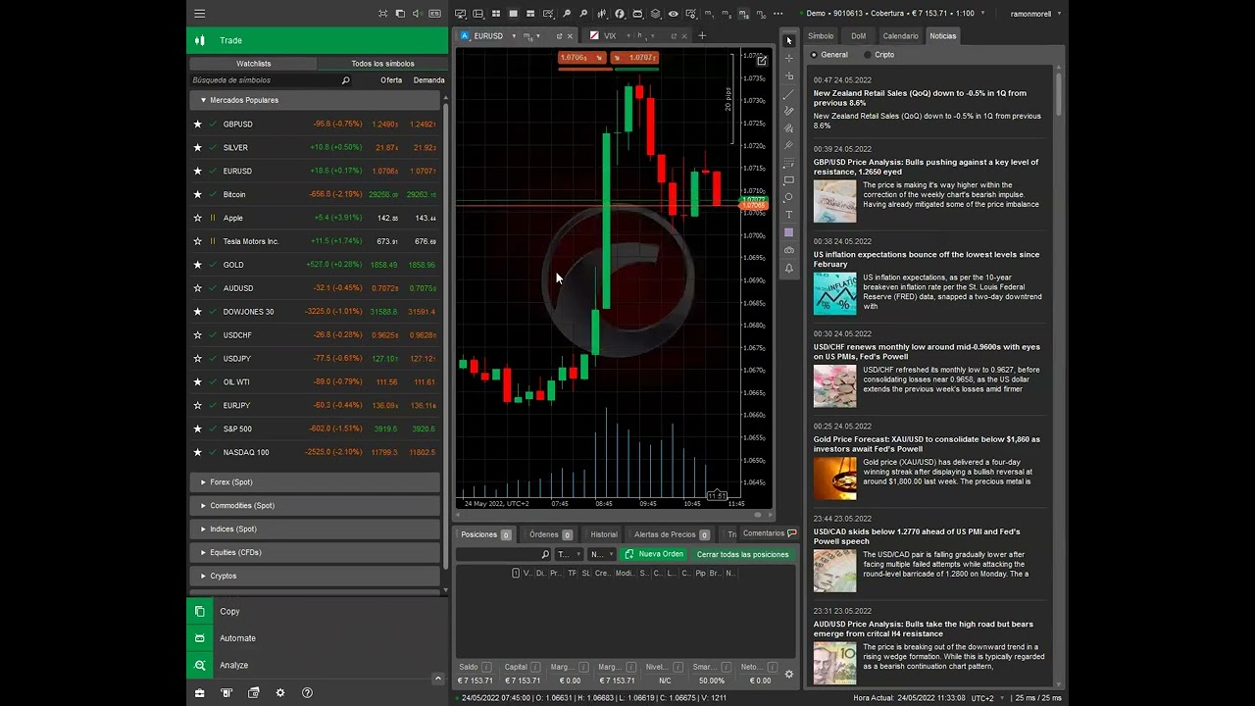Expand the Indices (Spot) group
1255x706 pixels.
pos(315,529)
